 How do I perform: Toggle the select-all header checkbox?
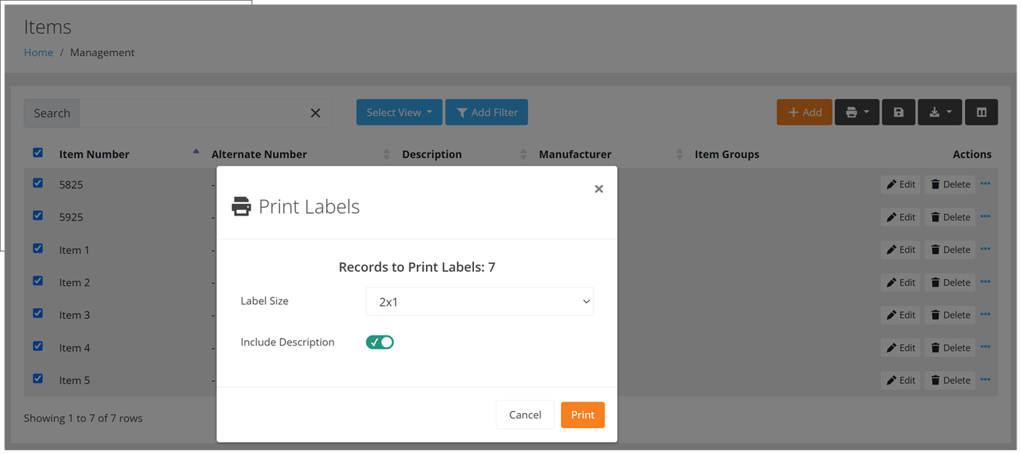38,152
